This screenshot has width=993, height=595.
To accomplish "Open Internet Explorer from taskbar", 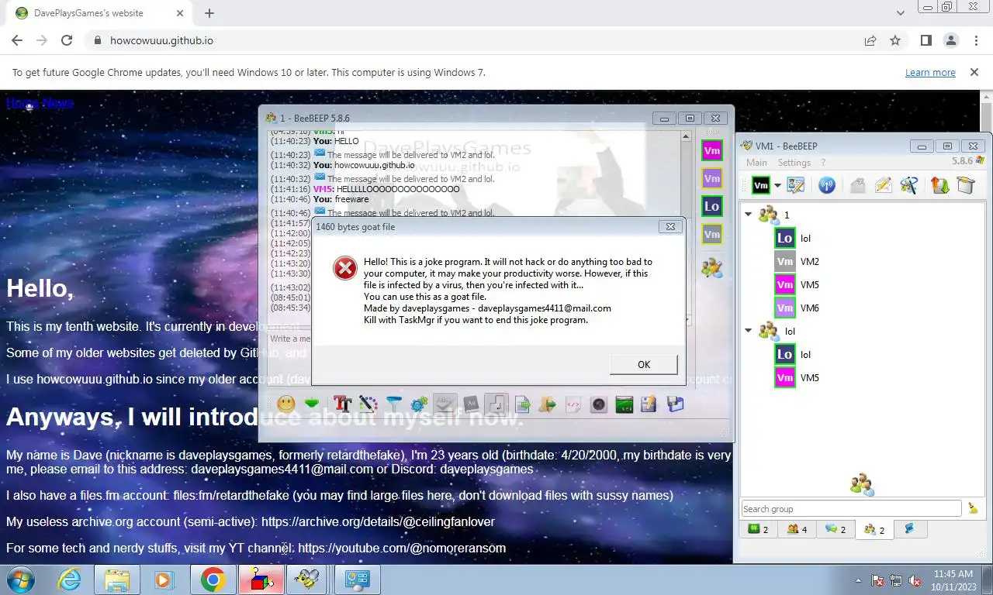I will (x=70, y=580).
